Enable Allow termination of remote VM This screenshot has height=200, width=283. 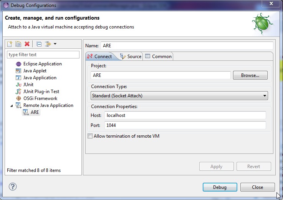90,136
